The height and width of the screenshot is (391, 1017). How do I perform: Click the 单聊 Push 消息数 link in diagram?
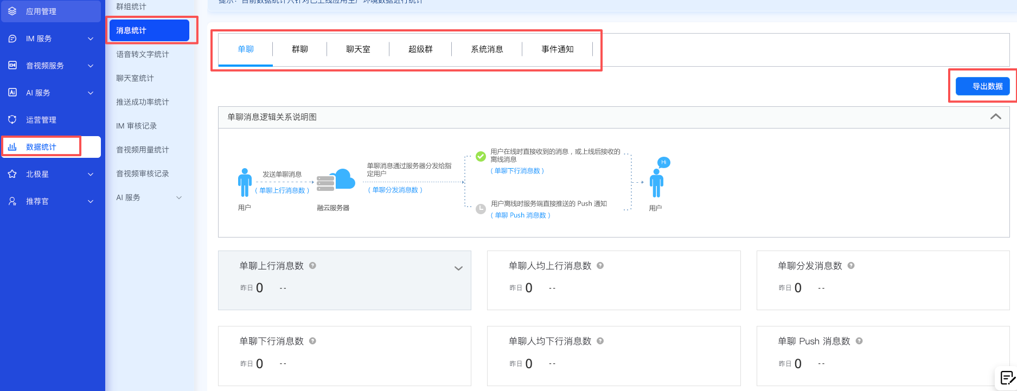click(x=520, y=215)
